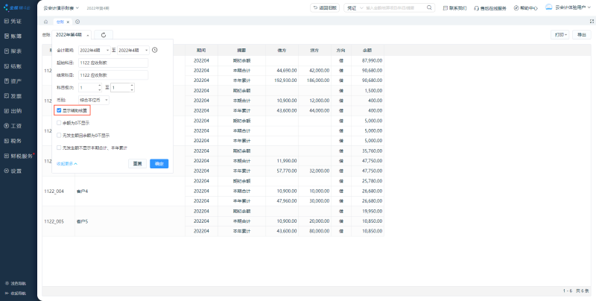This screenshot has height=301, width=596.
Task: Click the home icon in the tab bar
Action: 46,22
